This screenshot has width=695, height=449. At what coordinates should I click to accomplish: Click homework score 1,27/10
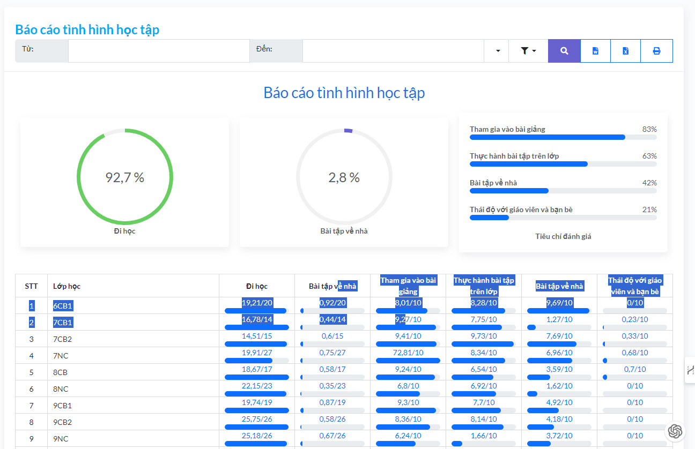tap(559, 319)
